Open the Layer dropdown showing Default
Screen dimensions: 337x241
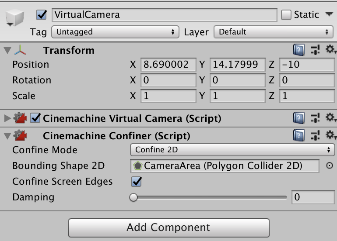tap(274, 32)
